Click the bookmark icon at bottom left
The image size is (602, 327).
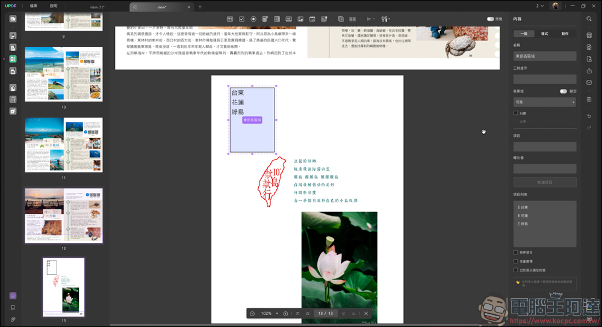[13, 307]
